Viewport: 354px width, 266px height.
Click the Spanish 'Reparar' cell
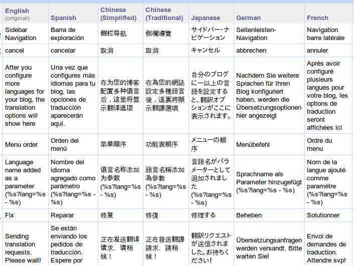73,215
